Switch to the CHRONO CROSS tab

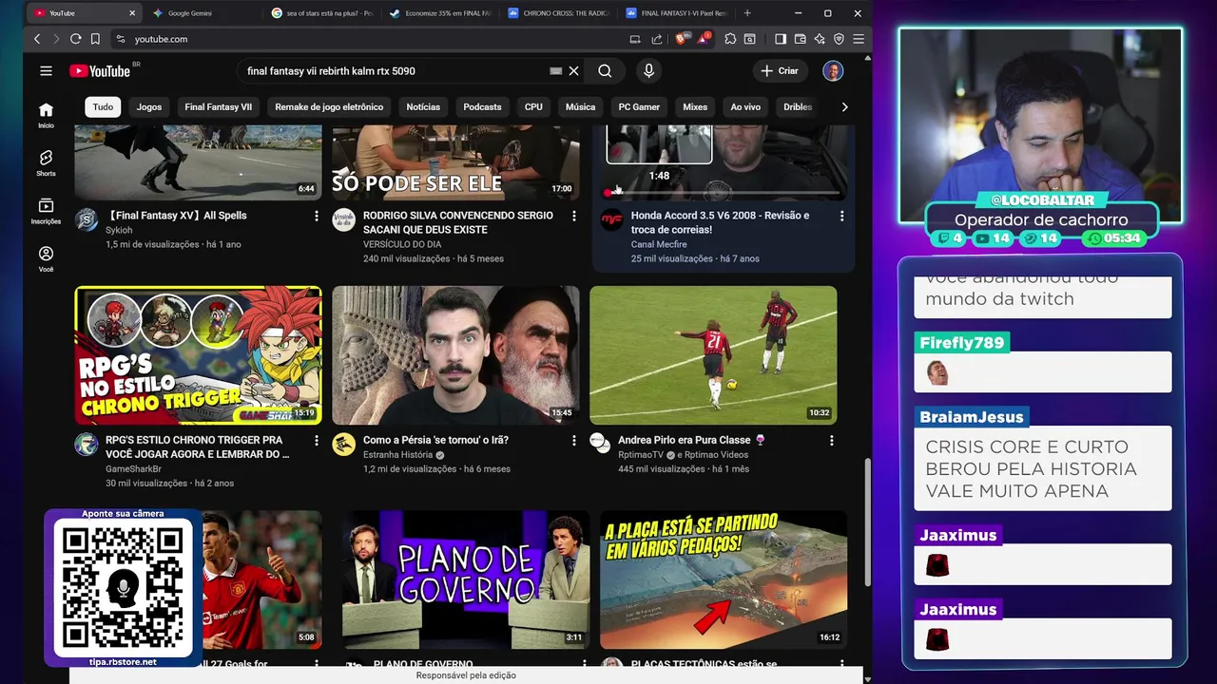pyautogui.click(x=556, y=13)
